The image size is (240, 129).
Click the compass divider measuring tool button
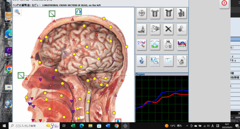(x=142, y=29)
